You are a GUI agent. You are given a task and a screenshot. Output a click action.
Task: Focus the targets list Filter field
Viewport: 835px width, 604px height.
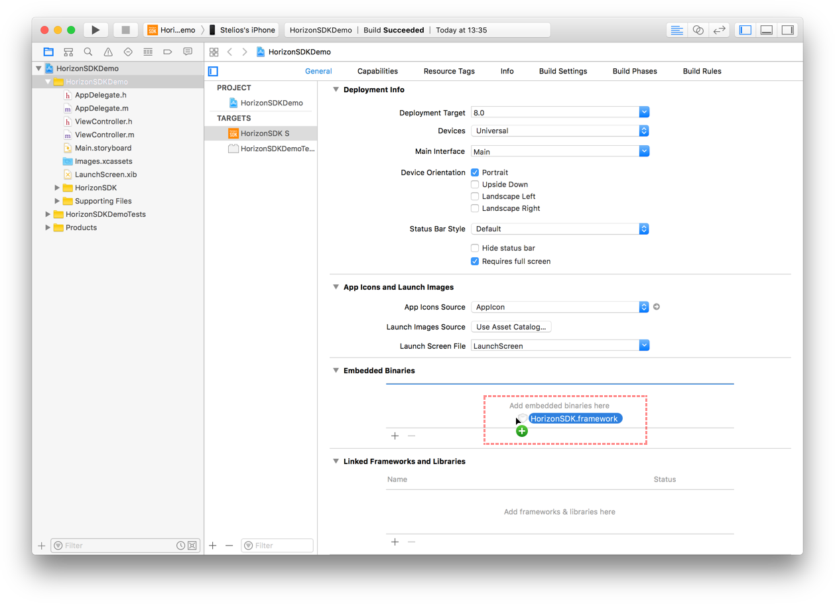click(x=277, y=546)
